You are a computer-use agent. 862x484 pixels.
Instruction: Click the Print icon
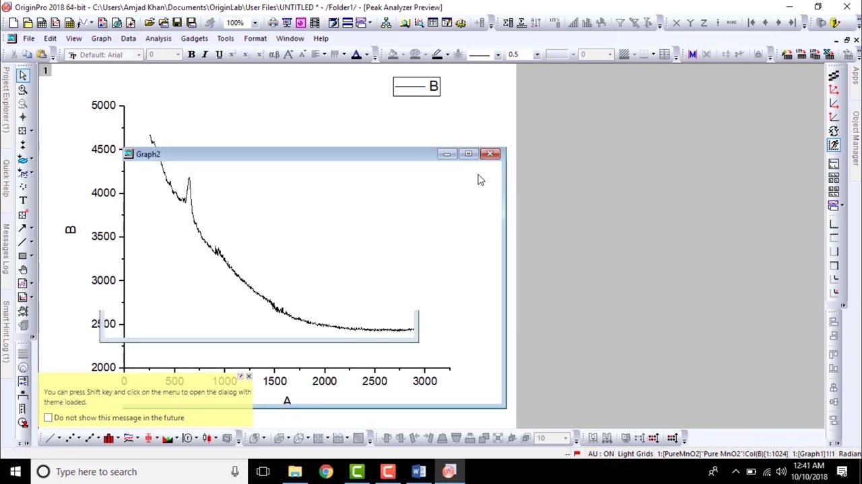(273, 23)
